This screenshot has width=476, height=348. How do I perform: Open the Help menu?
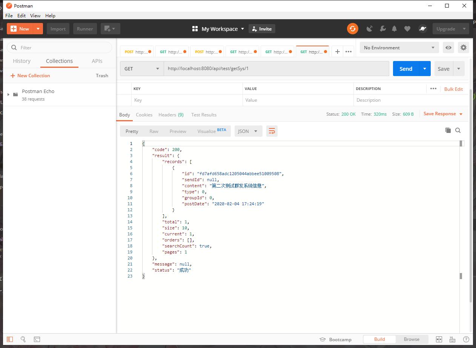[x=50, y=15]
